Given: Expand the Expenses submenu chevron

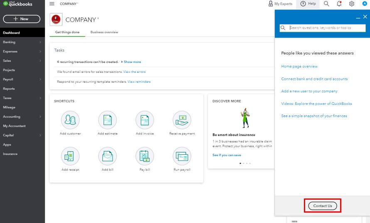Looking at the screenshot, I should [40, 51].
